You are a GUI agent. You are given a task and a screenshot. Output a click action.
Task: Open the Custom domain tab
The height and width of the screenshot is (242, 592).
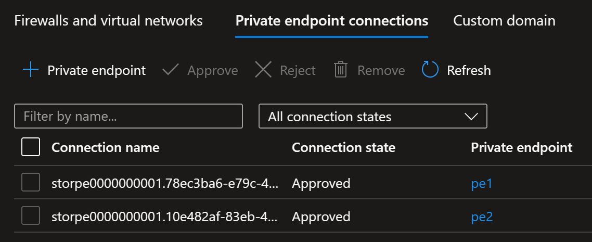point(504,21)
